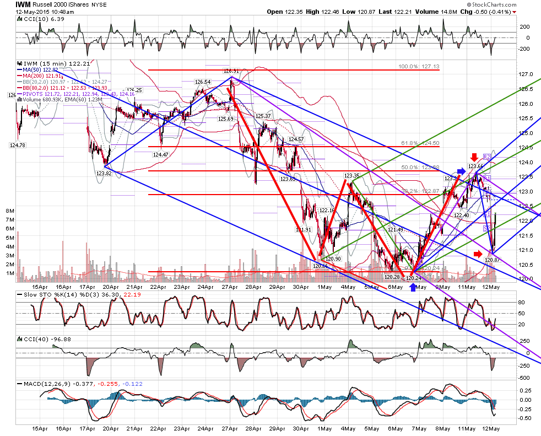This screenshot has width=541, height=436.
Task: Click the 125.37 price label
Action: (263, 116)
